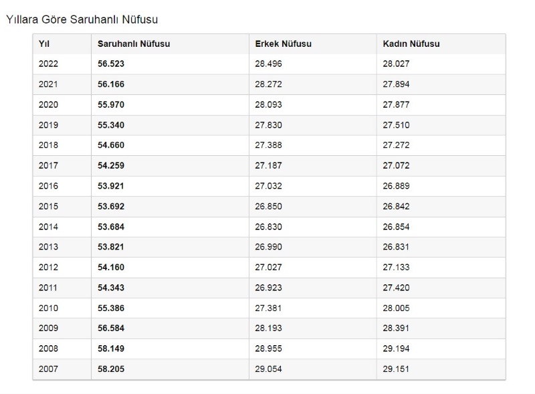Select the 2008 female population 29.194

[396, 349]
